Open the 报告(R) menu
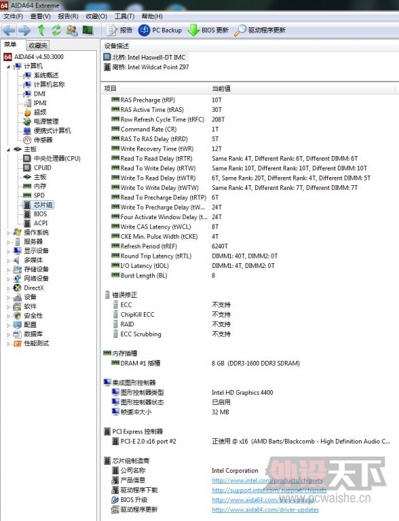Screen dimensions: 399x521 coord(68,16)
